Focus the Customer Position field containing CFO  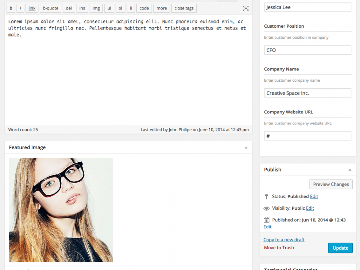point(307,50)
